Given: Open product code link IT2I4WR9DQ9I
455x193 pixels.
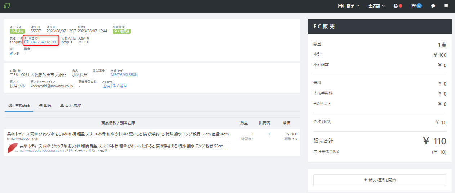Looking at the screenshot, I should click(x=30, y=151).
